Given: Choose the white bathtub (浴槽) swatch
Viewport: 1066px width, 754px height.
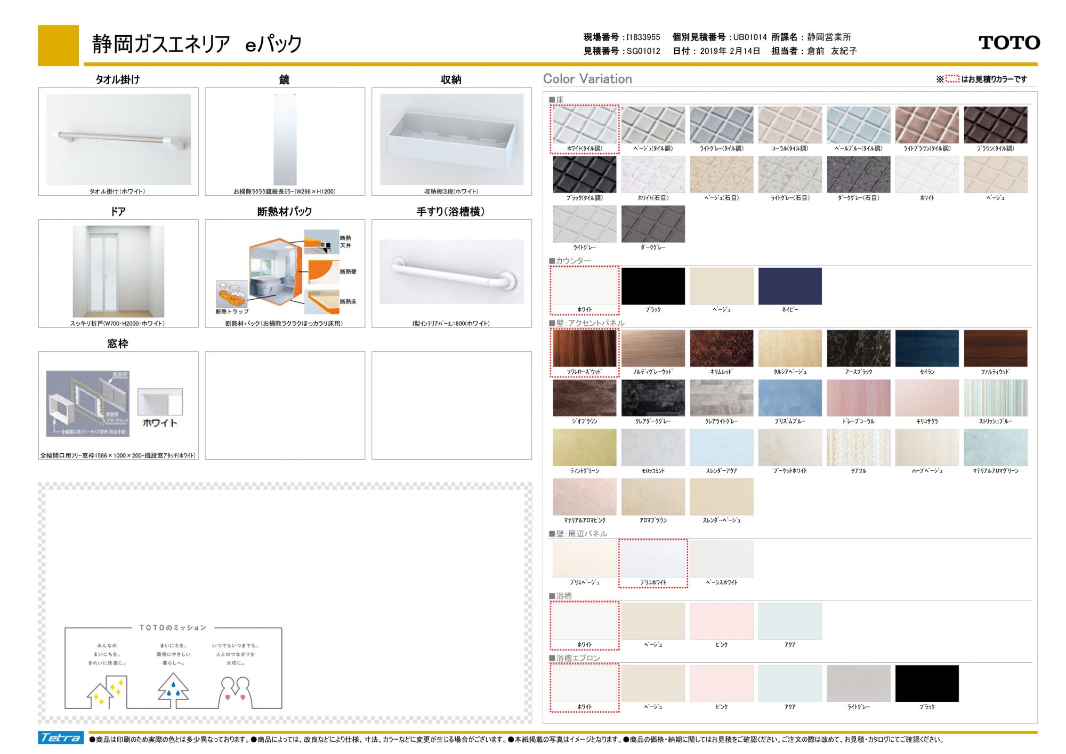Looking at the screenshot, I should [x=585, y=621].
